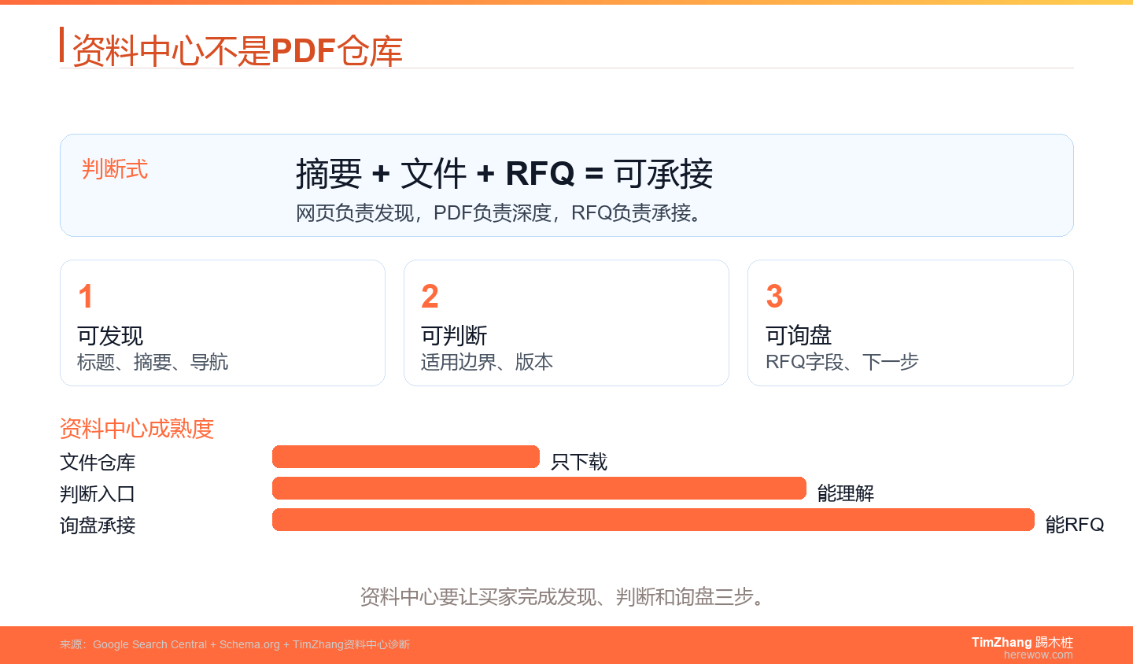This screenshot has width=1133, height=664.
Task: Click the TimZhang 踢木桩 footer branding
Action: pos(1022,643)
